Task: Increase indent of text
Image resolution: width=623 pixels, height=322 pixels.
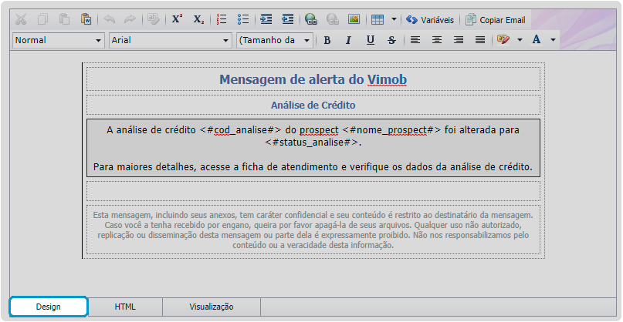Action: [266, 19]
